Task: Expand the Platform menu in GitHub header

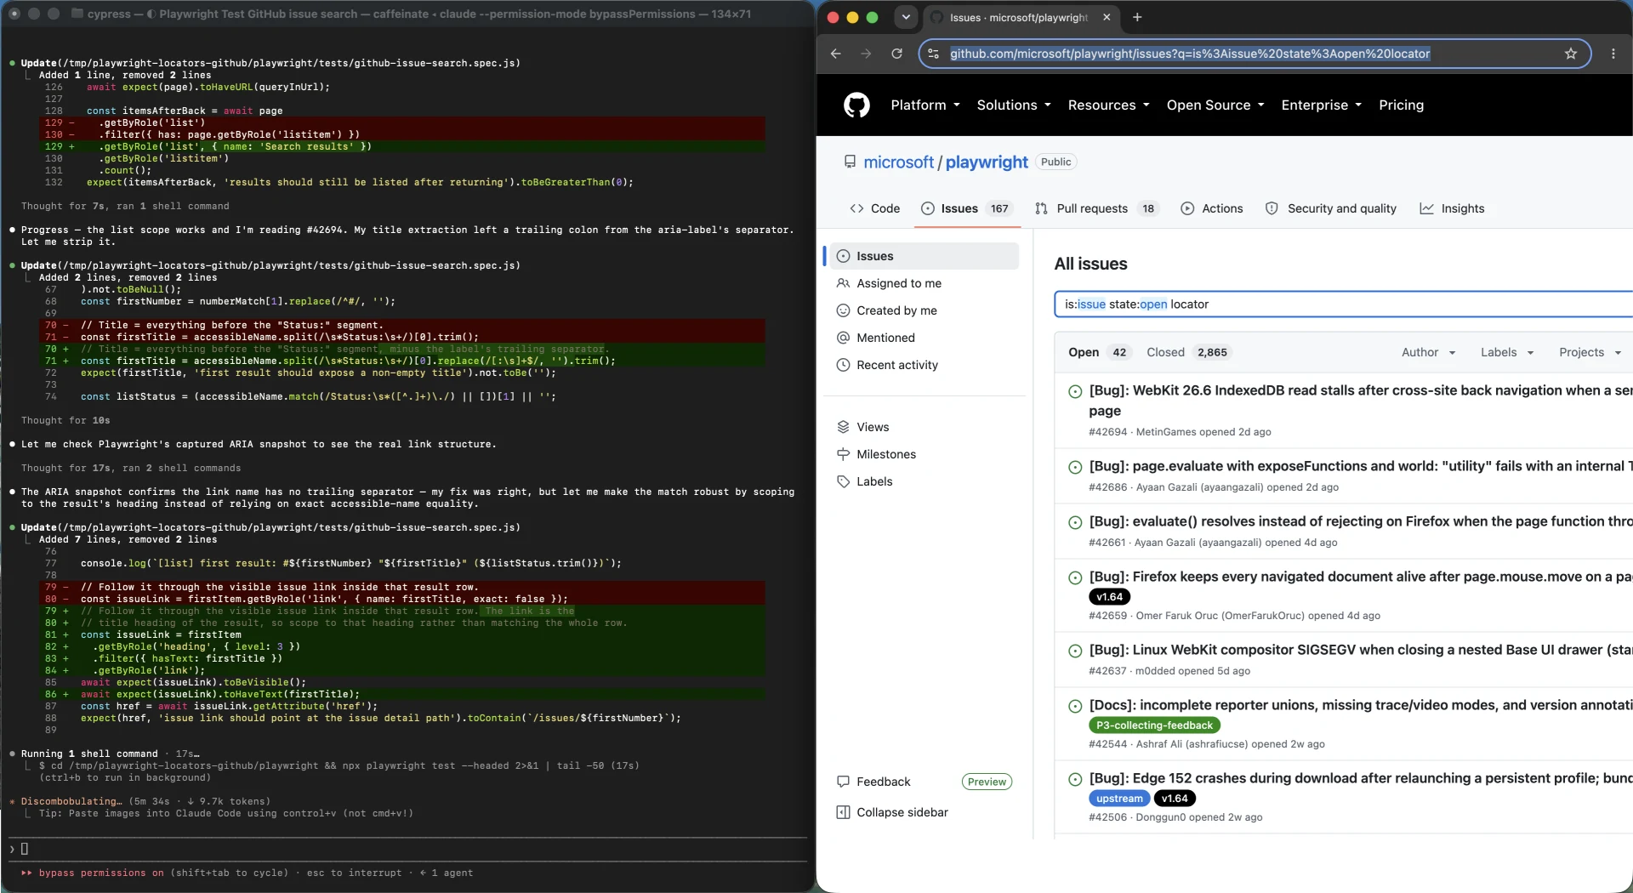Action: [925, 105]
